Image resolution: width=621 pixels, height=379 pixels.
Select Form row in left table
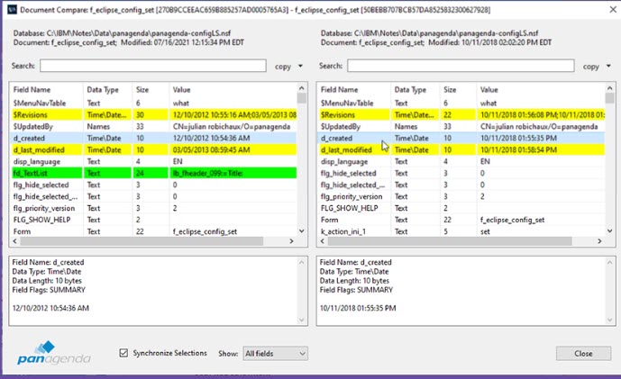pyautogui.click(x=153, y=231)
